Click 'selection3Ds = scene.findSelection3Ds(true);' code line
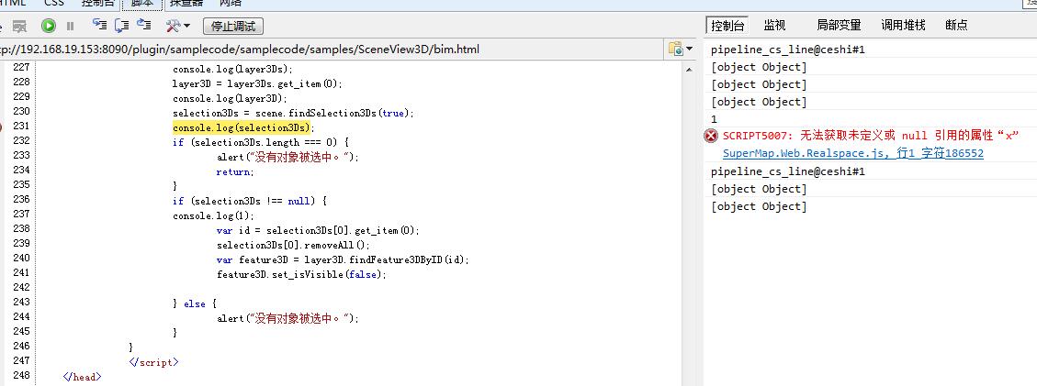 coord(293,113)
